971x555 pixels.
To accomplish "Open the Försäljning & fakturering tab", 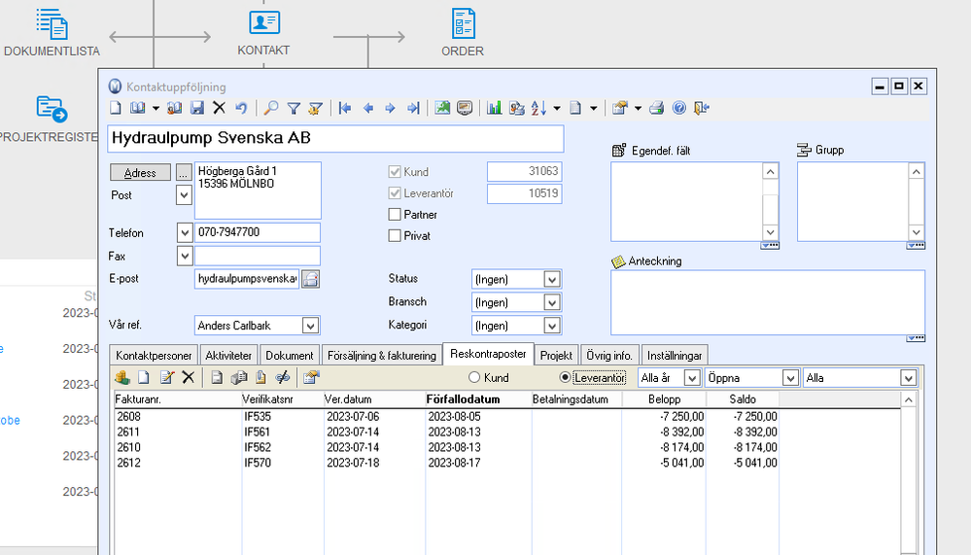I will 381,356.
